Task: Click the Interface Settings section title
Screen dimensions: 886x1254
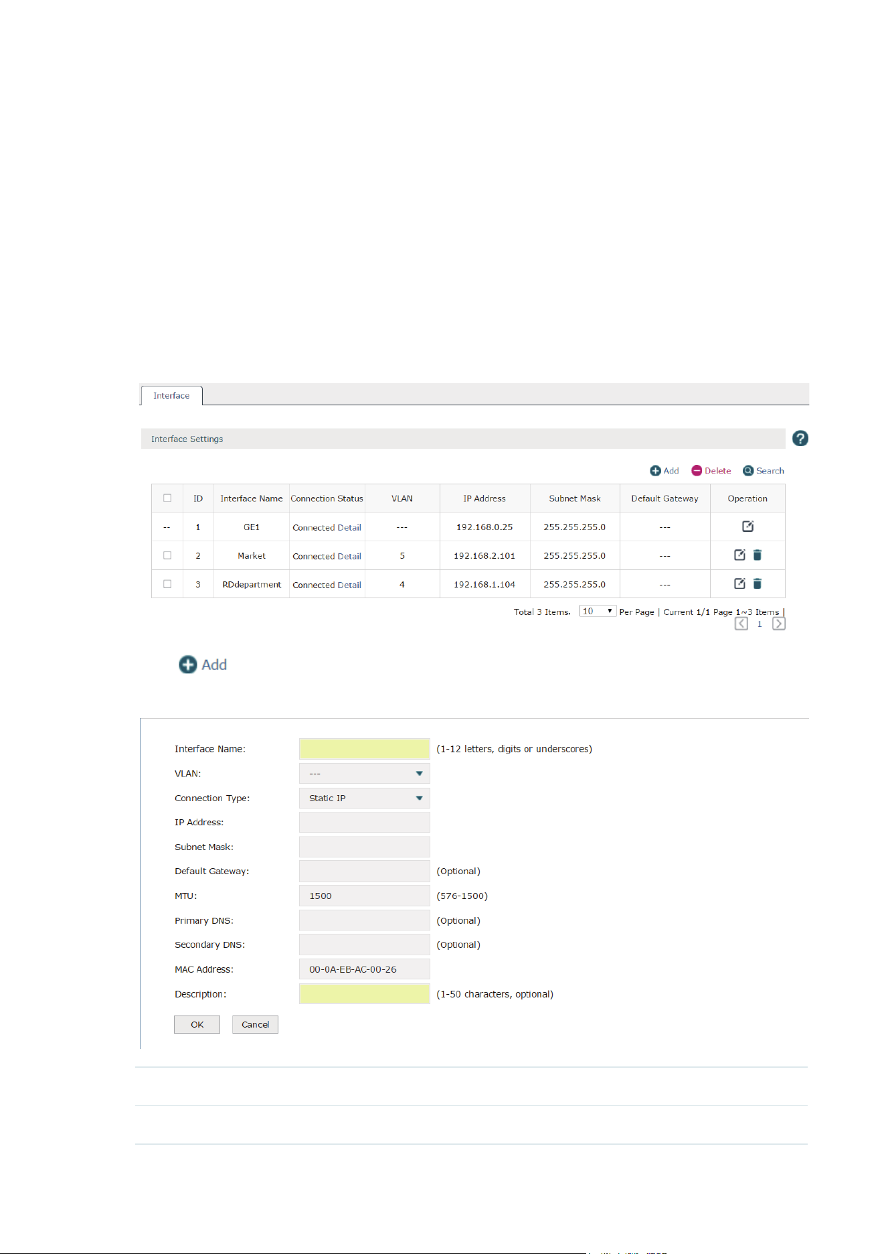Action: (187, 439)
